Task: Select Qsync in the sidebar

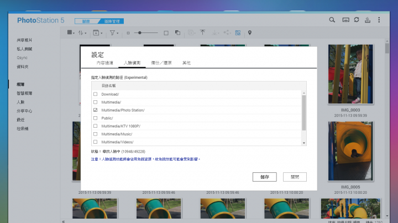Action: click(22, 58)
